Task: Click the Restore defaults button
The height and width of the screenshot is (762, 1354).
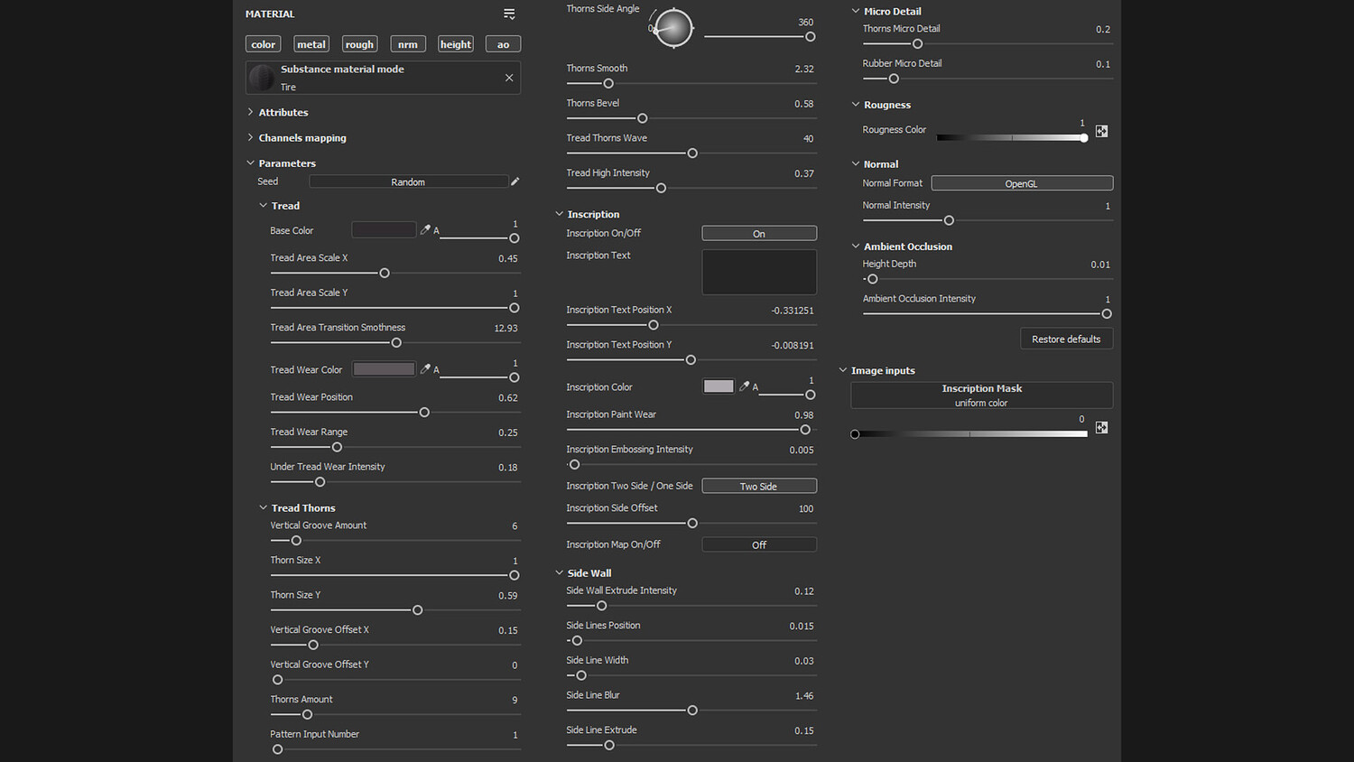Action: point(1066,339)
